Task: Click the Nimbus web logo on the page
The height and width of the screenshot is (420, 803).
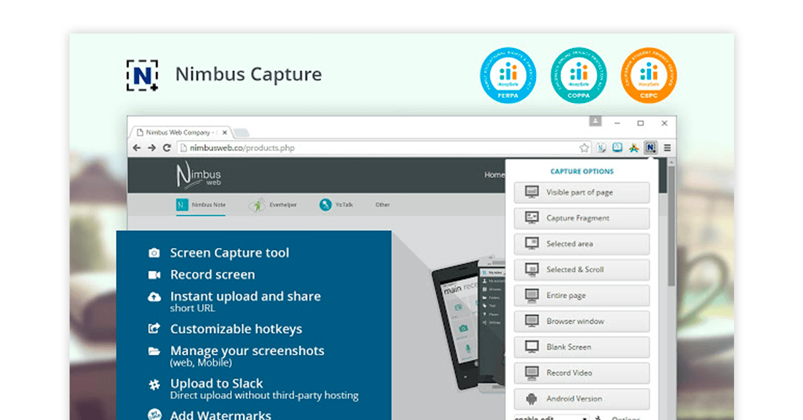Action: pos(199,176)
